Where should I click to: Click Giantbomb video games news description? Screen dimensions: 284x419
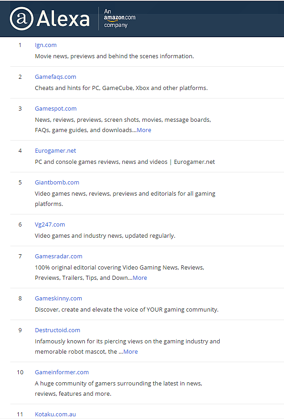pos(125,199)
